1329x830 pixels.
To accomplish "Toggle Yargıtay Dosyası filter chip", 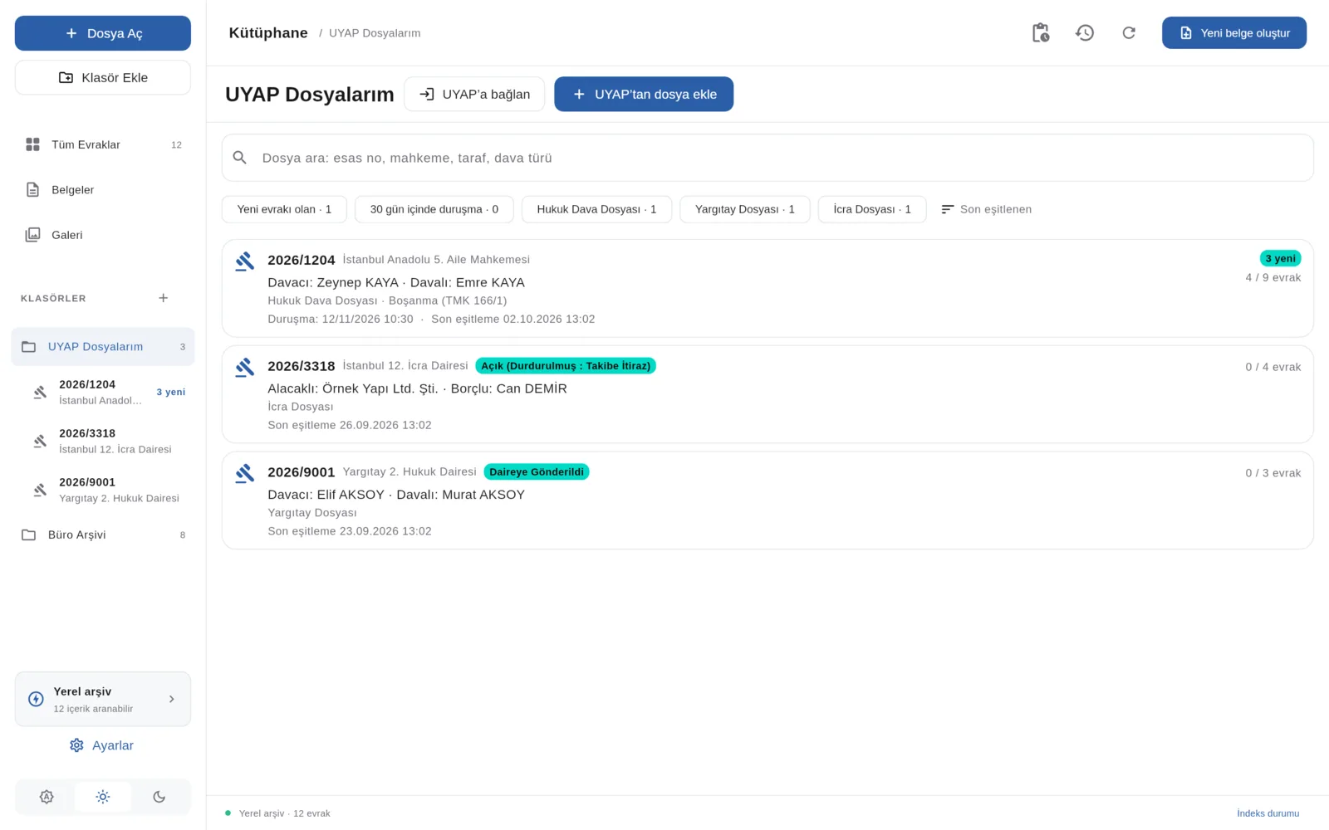I will pos(745,209).
